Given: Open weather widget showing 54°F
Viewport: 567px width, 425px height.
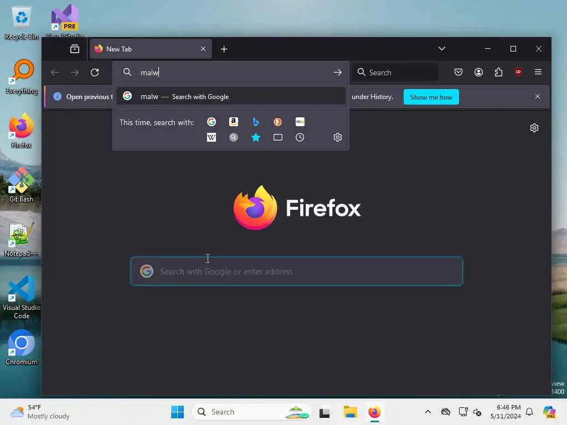Looking at the screenshot, I should (x=40, y=412).
